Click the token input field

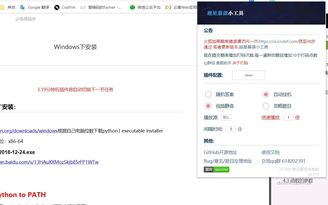point(248,75)
